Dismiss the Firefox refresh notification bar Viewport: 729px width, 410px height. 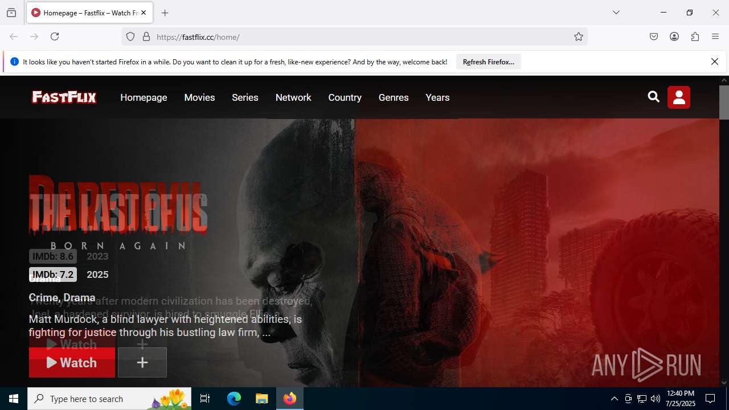point(715,61)
